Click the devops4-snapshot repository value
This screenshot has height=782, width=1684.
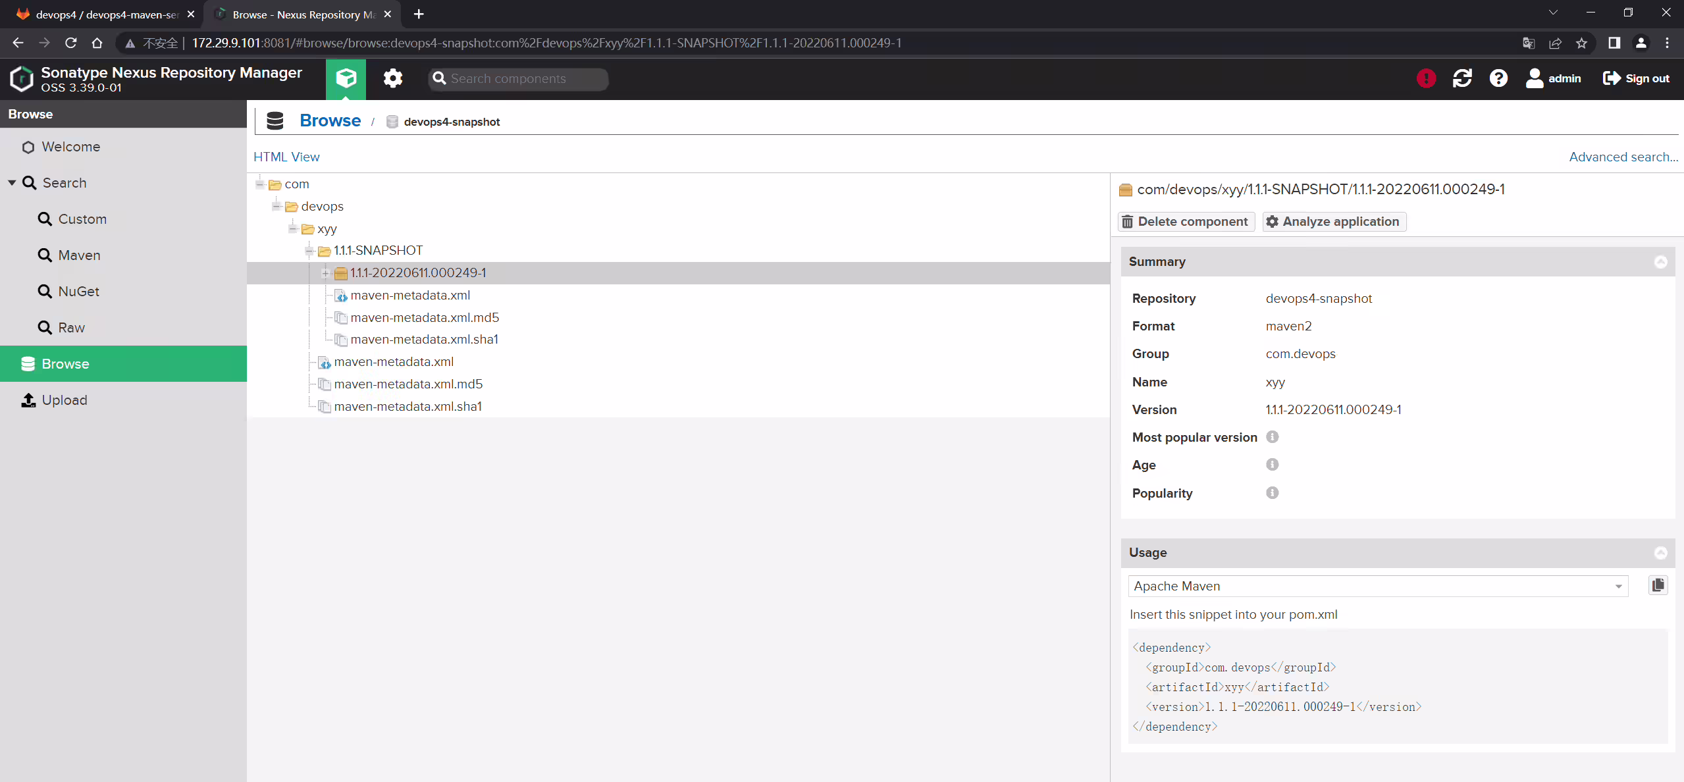[1319, 298]
